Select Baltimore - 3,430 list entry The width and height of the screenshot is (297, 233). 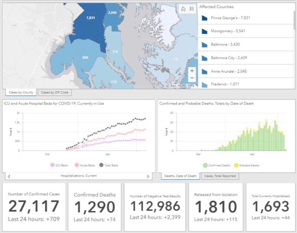click(225, 45)
